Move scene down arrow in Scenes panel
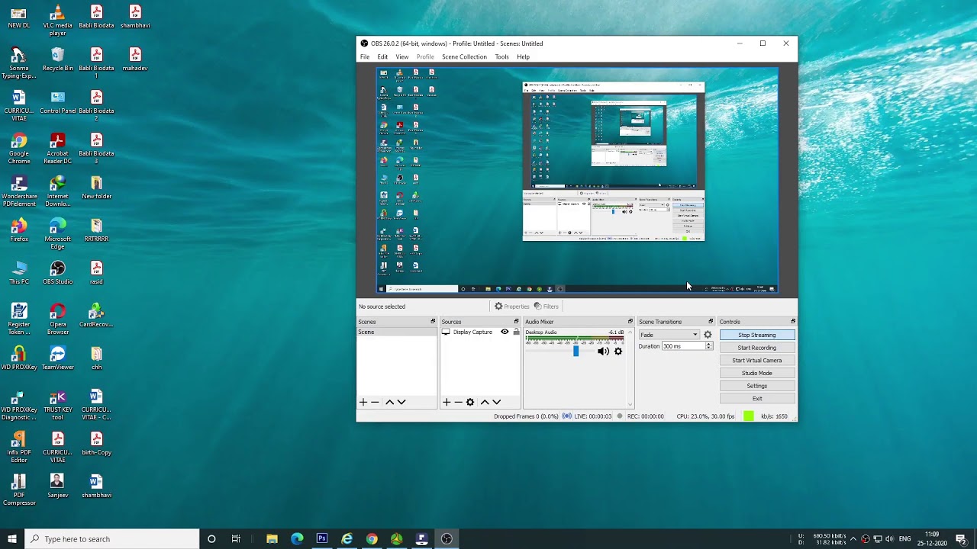 pyautogui.click(x=401, y=402)
